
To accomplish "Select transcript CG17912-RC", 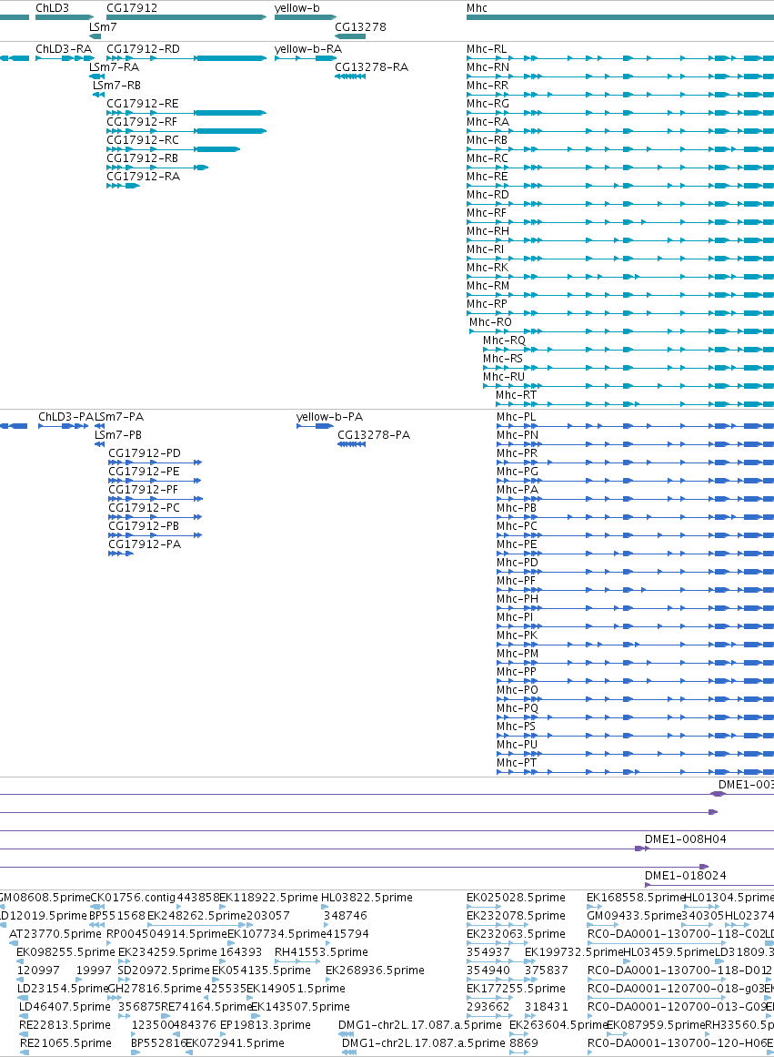I will pos(143,140).
